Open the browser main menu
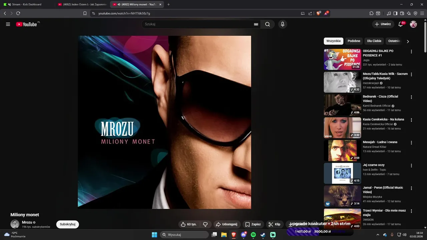The width and height of the screenshot is (427, 240). click(422, 13)
